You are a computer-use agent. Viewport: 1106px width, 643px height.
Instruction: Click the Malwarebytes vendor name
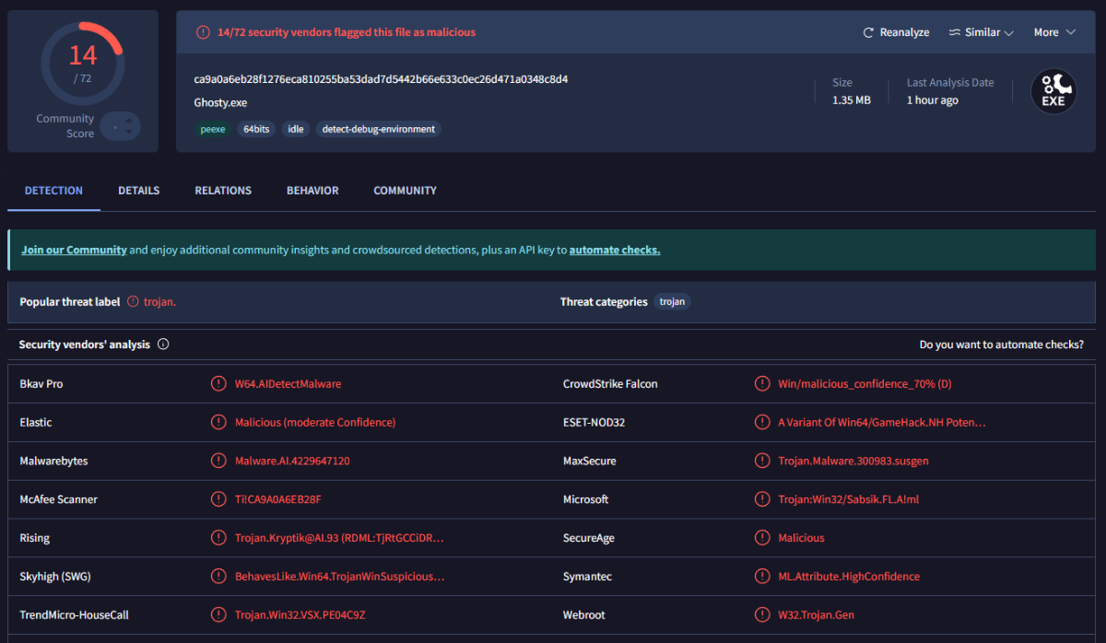click(53, 461)
